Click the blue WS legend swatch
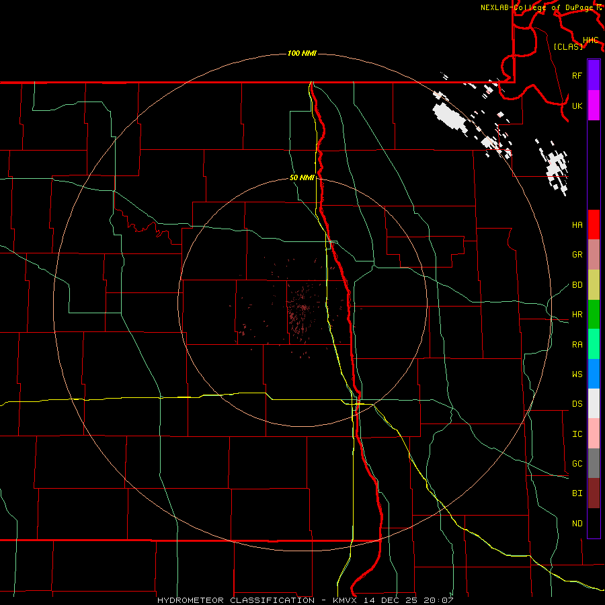Image resolution: width=605 pixels, height=605 pixels. (594, 374)
